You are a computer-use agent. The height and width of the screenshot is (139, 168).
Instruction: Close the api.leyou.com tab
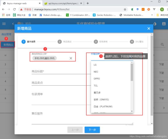coord(81,3)
